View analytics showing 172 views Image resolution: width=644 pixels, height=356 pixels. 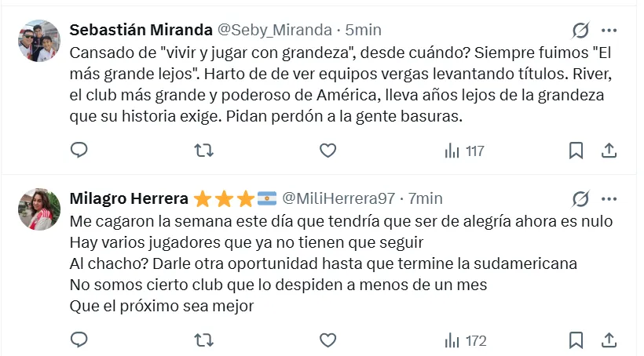click(466, 341)
